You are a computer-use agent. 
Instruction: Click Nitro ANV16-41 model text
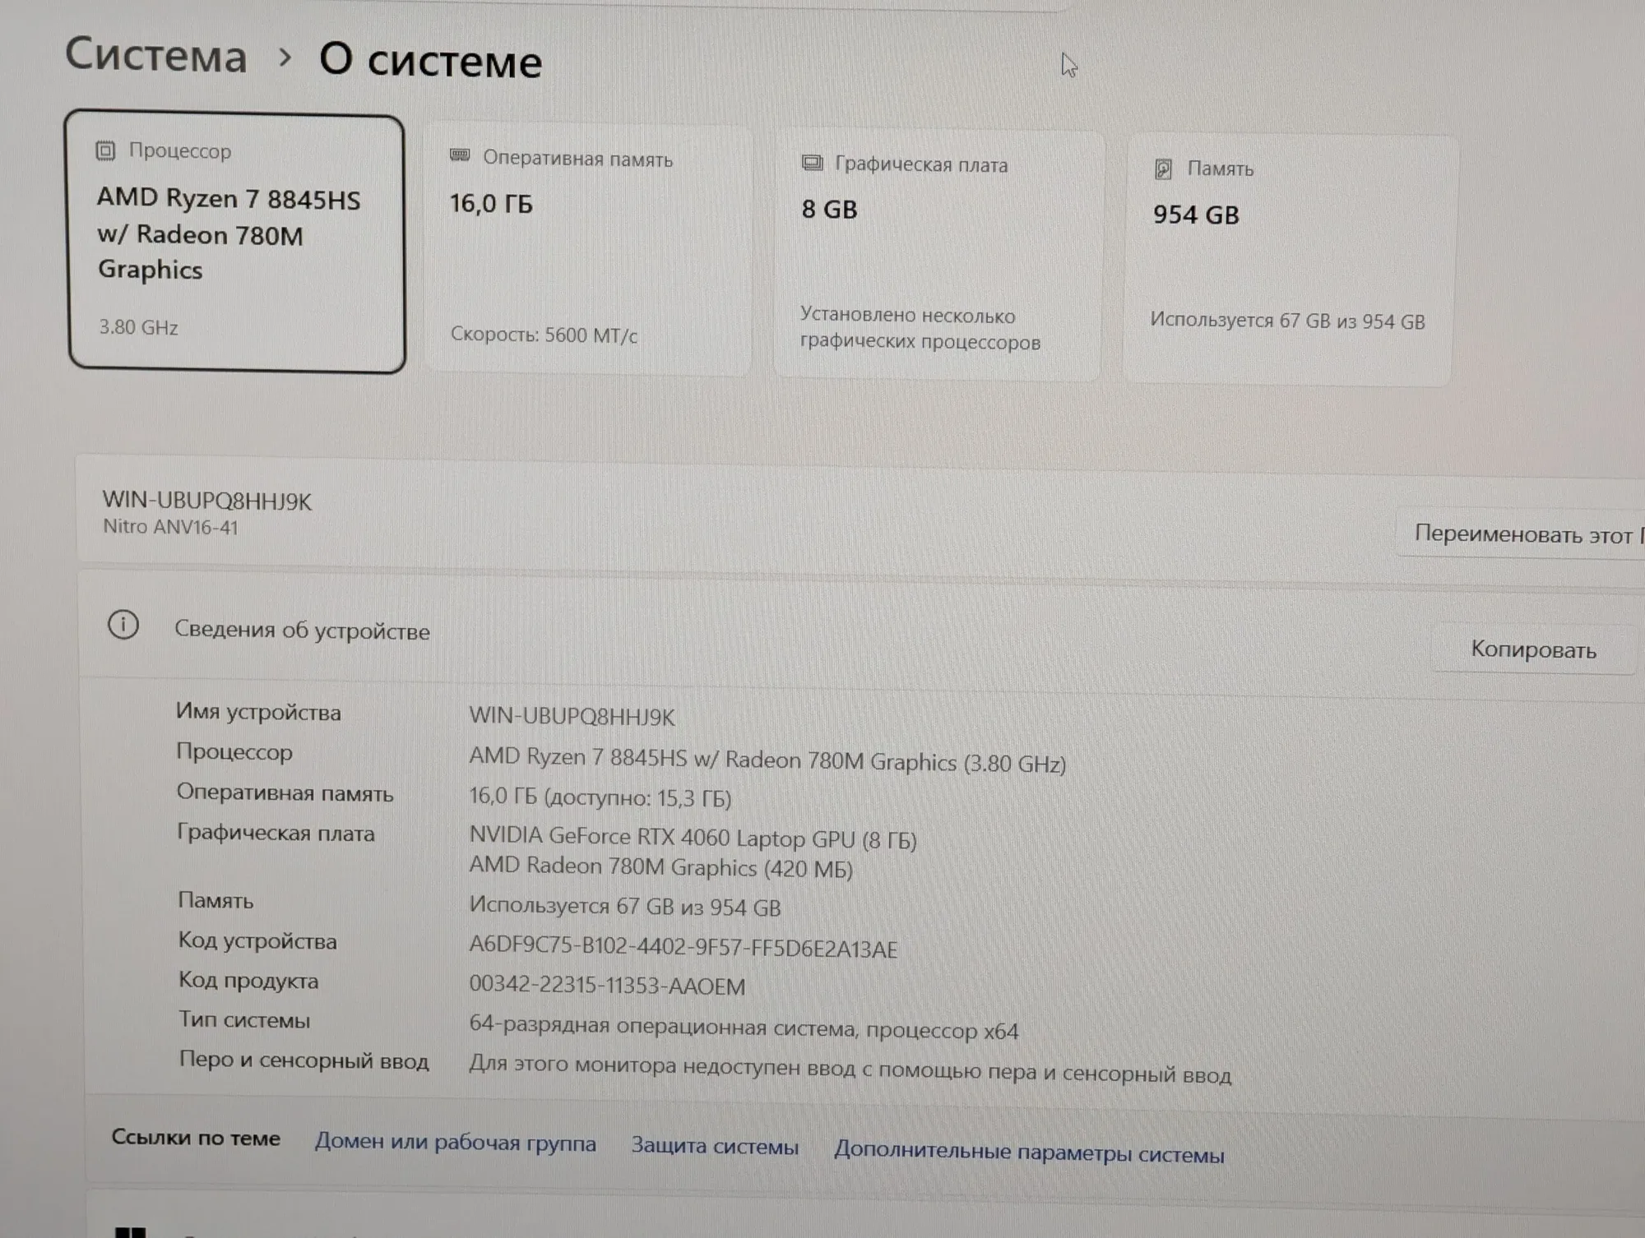(170, 527)
